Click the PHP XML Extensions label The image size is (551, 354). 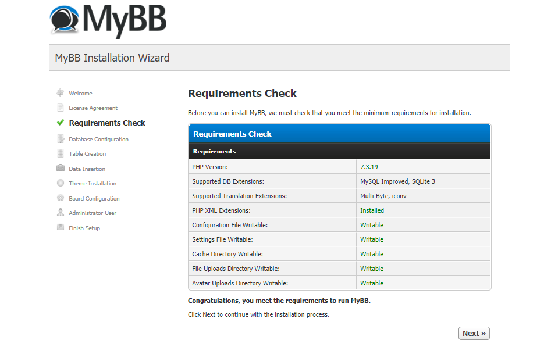pos(221,210)
